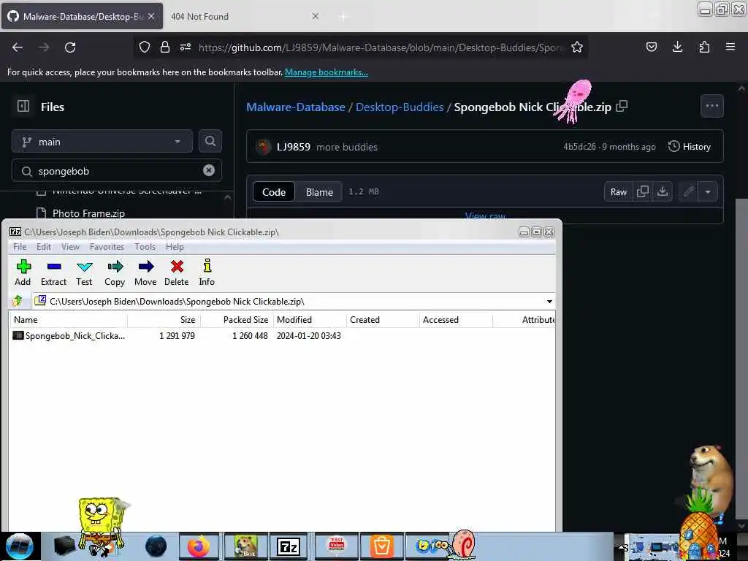Open the Tools menu in 7-Zip

click(145, 247)
